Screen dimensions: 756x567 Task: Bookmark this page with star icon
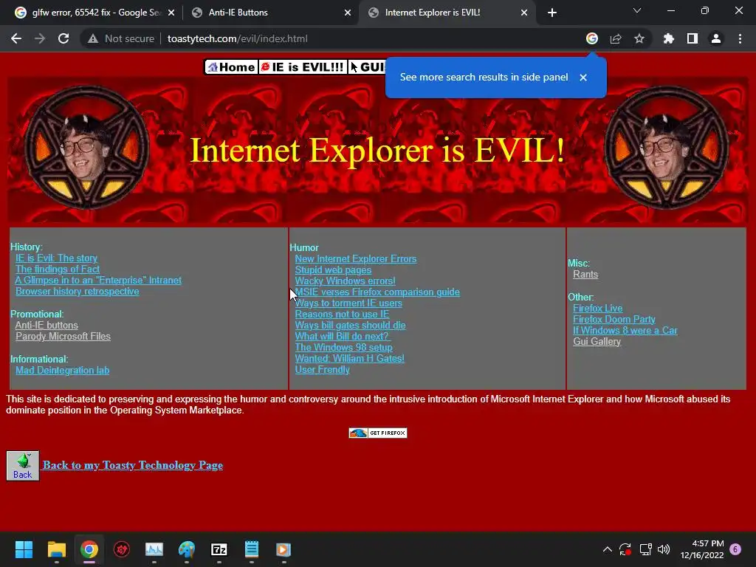(x=639, y=38)
